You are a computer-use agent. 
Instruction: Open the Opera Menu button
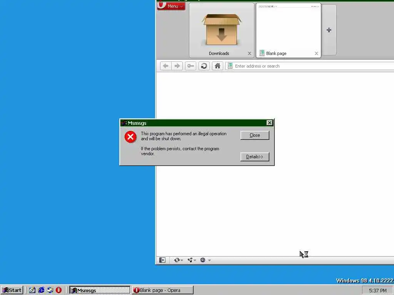171,6
